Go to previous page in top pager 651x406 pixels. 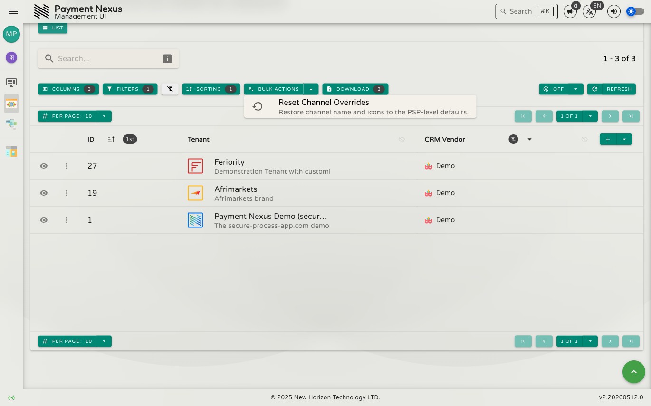[544, 116]
